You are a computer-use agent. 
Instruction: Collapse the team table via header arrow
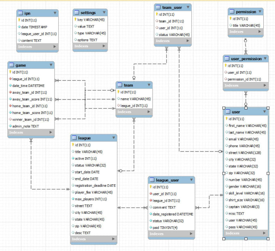click(x=149, y=85)
